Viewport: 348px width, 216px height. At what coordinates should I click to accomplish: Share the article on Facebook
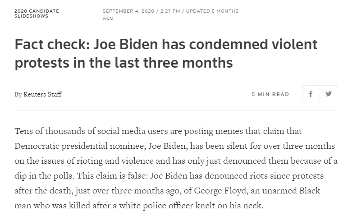click(x=311, y=94)
